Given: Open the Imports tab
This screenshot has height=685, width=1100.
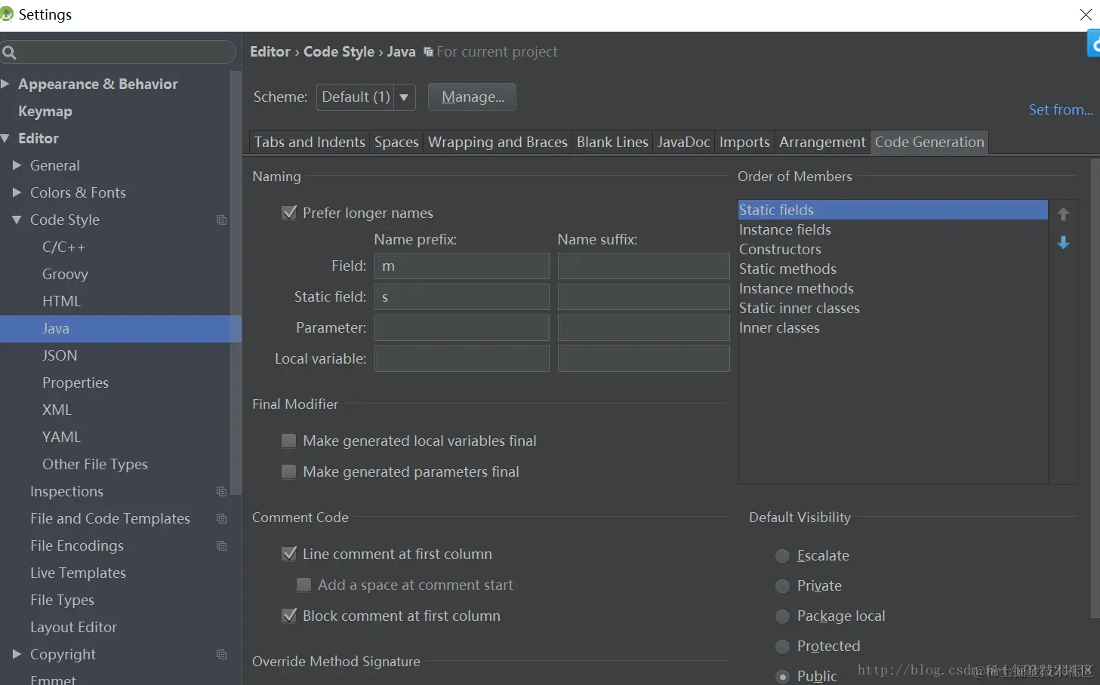Looking at the screenshot, I should pyautogui.click(x=744, y=142).
